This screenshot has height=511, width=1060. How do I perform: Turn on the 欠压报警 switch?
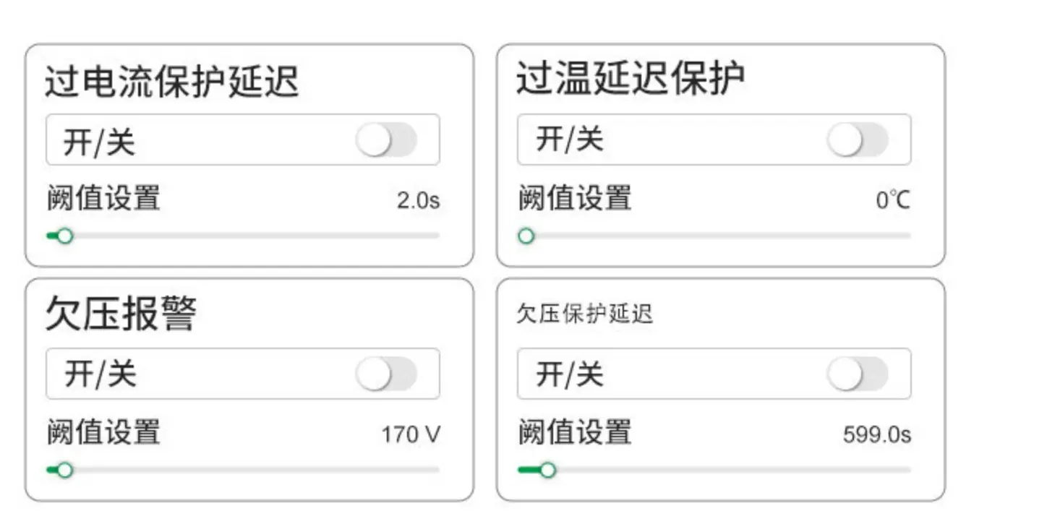click(x=386, y=374)
